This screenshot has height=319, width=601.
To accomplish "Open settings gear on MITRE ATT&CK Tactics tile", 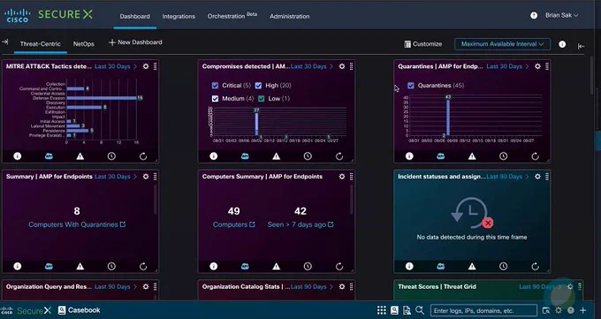I will click(x=146, y=66).
